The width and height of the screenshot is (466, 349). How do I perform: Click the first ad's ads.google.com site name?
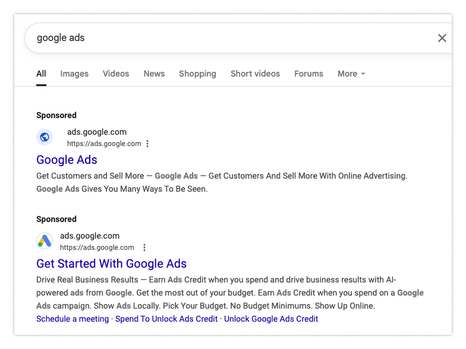(x=97, y=132)
